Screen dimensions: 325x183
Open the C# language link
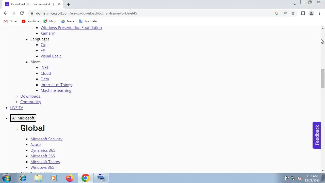tap(43, 45)
